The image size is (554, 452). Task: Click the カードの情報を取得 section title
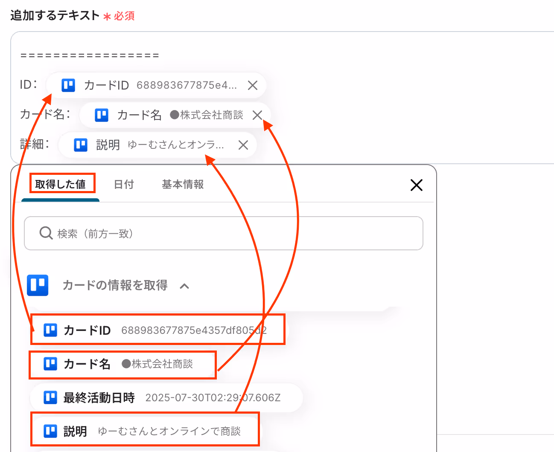click(x=115, y=285)
